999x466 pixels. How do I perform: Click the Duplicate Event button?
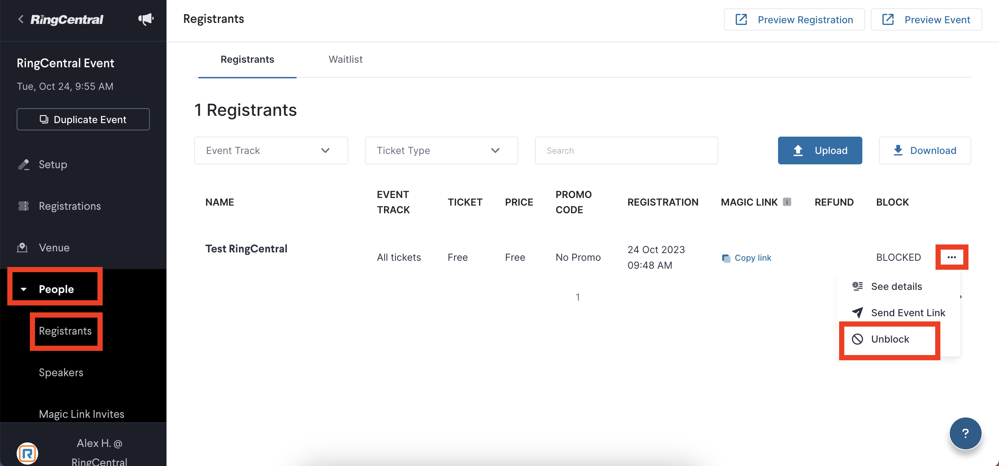pyautogui.click(x=83, y=119)
